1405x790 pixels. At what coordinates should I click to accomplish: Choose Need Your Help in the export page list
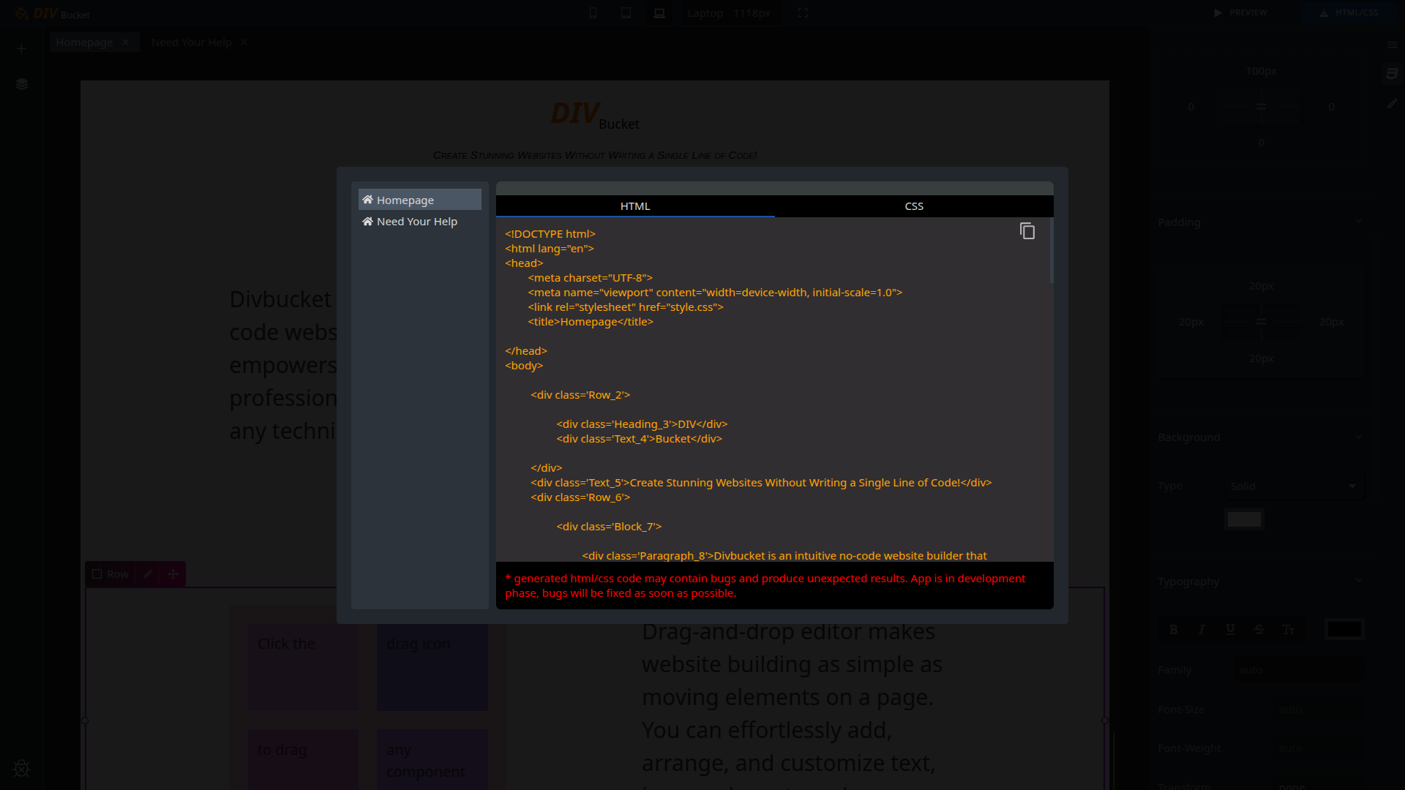click(420, 221)
